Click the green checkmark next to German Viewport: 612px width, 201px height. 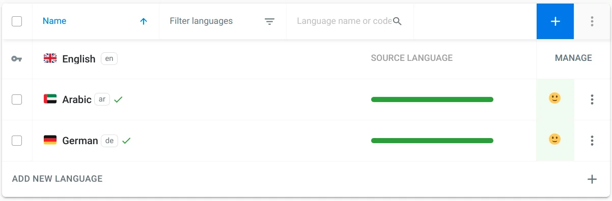tap(126, 141)
